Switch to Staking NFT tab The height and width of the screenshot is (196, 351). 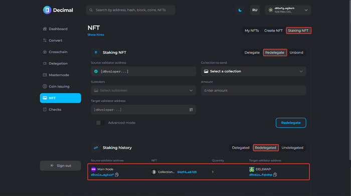(x=298, y=31)
